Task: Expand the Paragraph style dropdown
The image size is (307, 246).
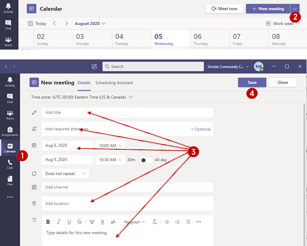Action: (134, 222)
